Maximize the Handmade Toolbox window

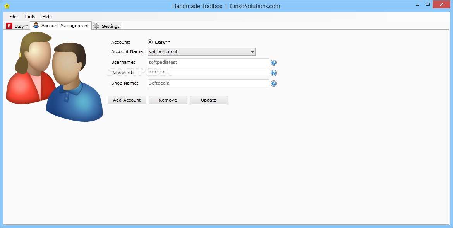[428, 4]
